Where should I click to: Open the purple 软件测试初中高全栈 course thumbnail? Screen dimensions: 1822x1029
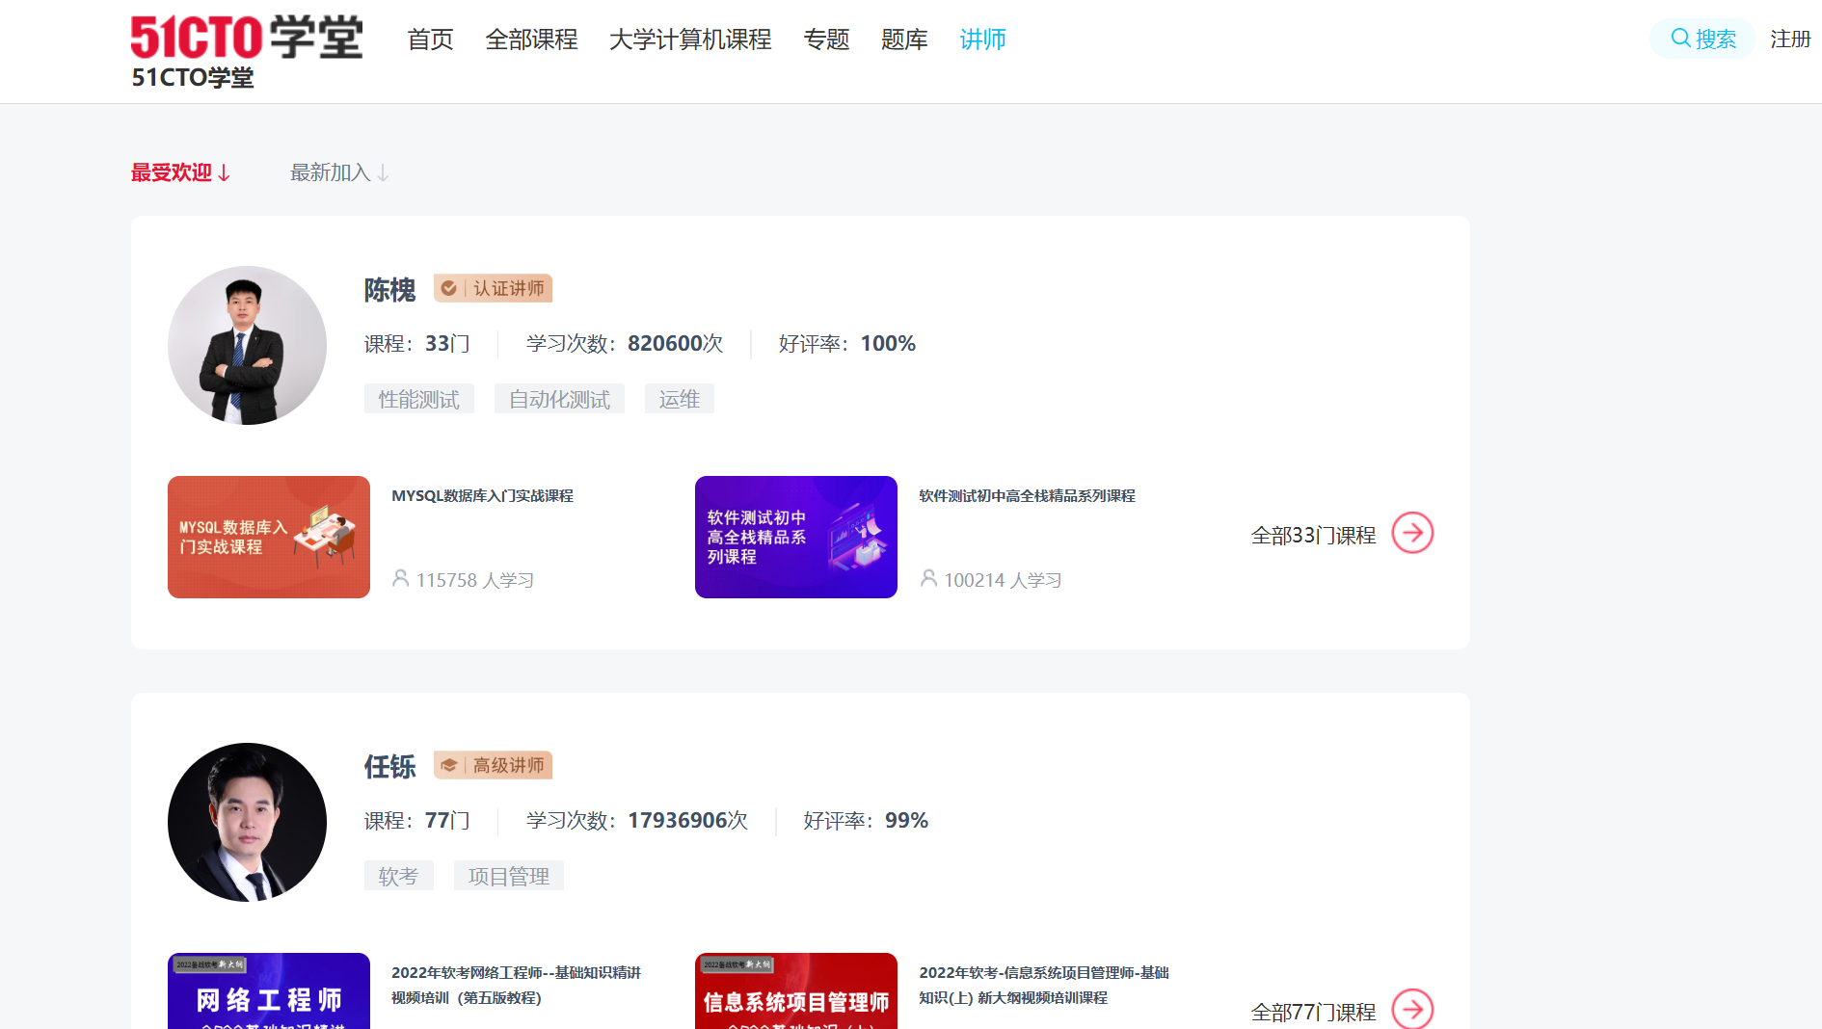(795, 537)
